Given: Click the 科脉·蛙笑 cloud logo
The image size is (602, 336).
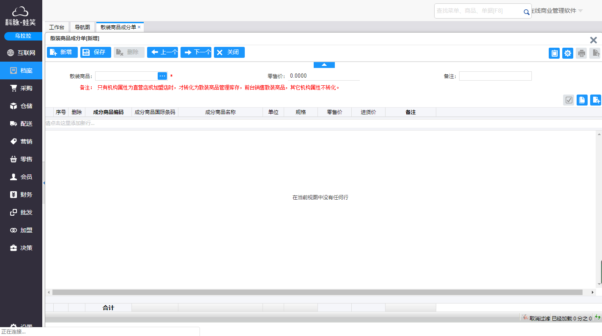Looking at the screenshot, I should [x=20, y=16].
